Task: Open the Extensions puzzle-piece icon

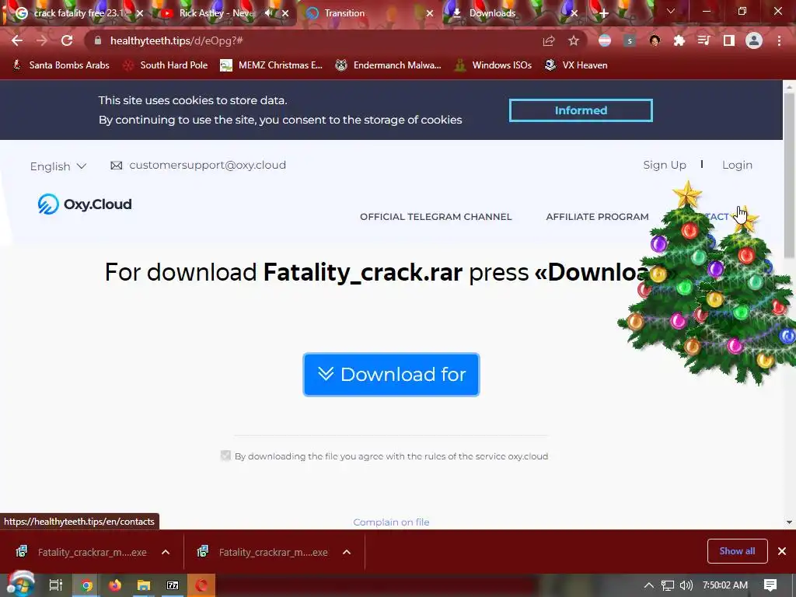Action: (x=679, y=40)
